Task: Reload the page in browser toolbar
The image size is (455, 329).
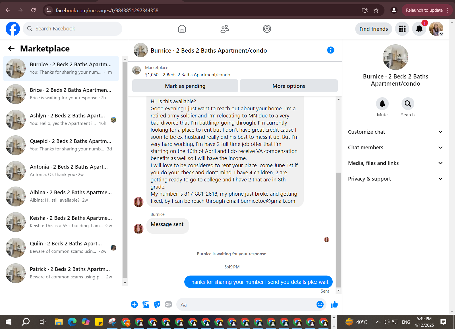Action: (34, 10)
